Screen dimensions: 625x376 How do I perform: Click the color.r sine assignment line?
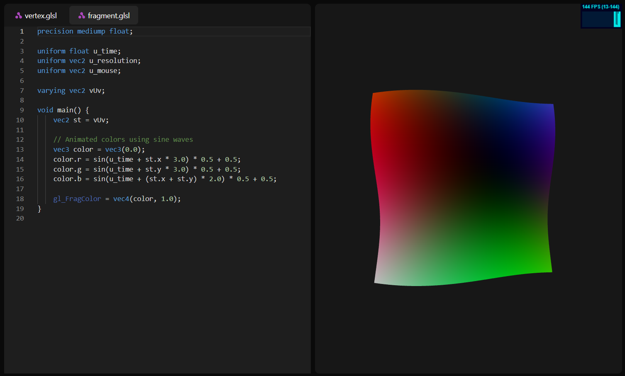pos(146,160)
